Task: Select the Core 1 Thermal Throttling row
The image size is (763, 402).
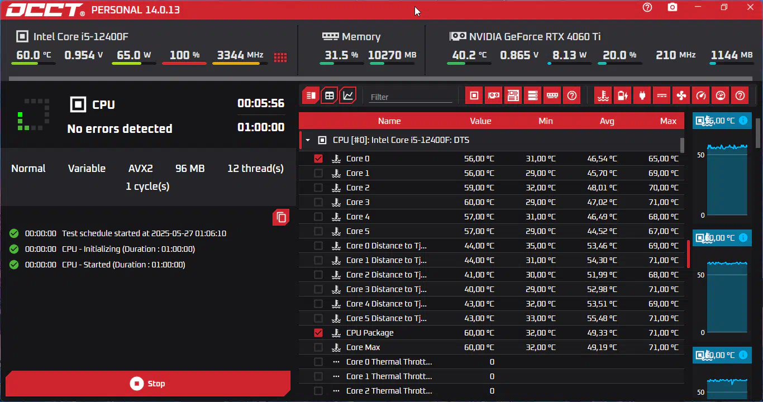Action: click(x=492, y=376)
